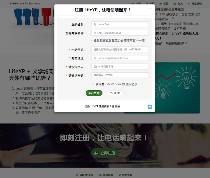Click the sign-in icon beside 商家登录
The image size is (210, 178).
(189, 3)
